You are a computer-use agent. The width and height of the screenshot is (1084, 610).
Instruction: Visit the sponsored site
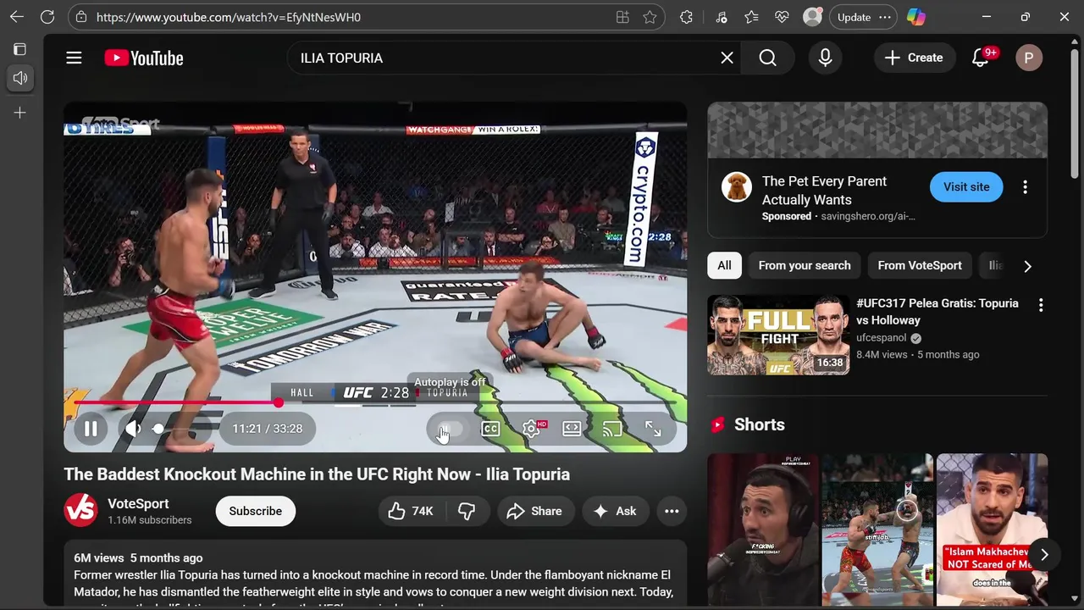(x=966, y=187)
